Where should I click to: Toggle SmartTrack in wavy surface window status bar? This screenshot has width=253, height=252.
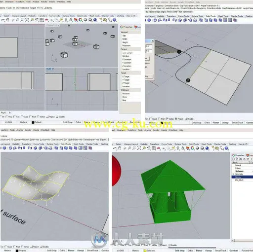click(x=92, y=251)
